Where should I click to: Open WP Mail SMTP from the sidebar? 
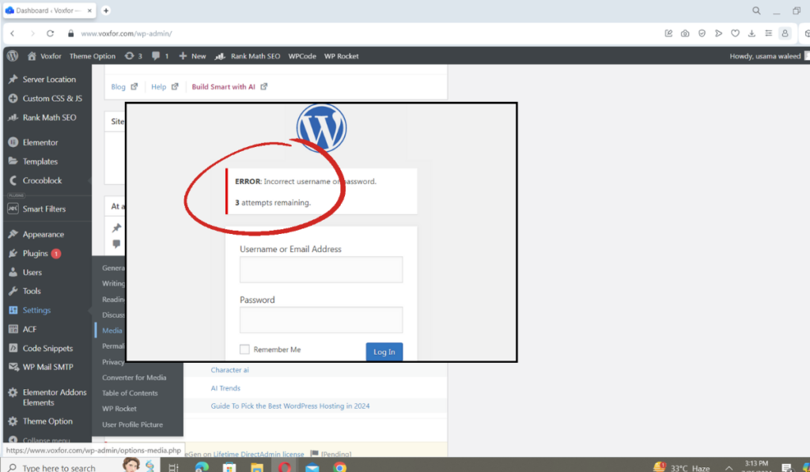tap(11, 367)
